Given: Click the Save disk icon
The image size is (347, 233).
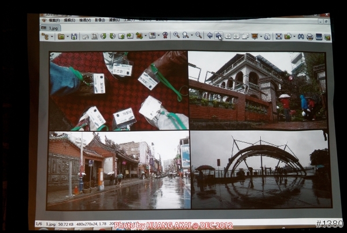Looking at the screenshot, I should pos(74,36).
